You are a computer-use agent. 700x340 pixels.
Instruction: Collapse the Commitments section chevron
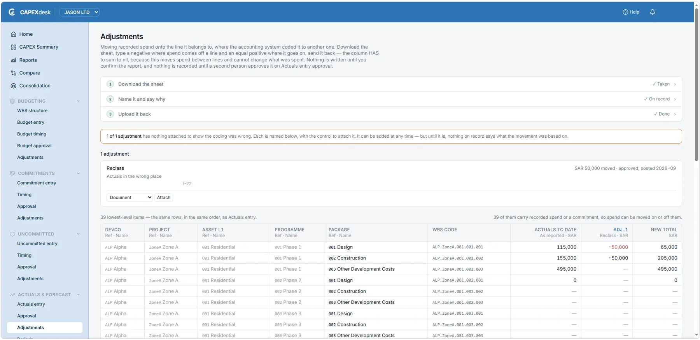(x=78, y=174)
